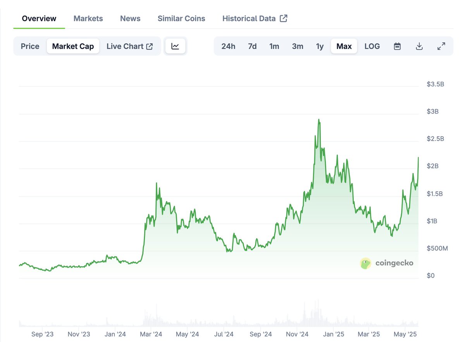
Task: Click the $2.5B axis label
Action: 435,139
